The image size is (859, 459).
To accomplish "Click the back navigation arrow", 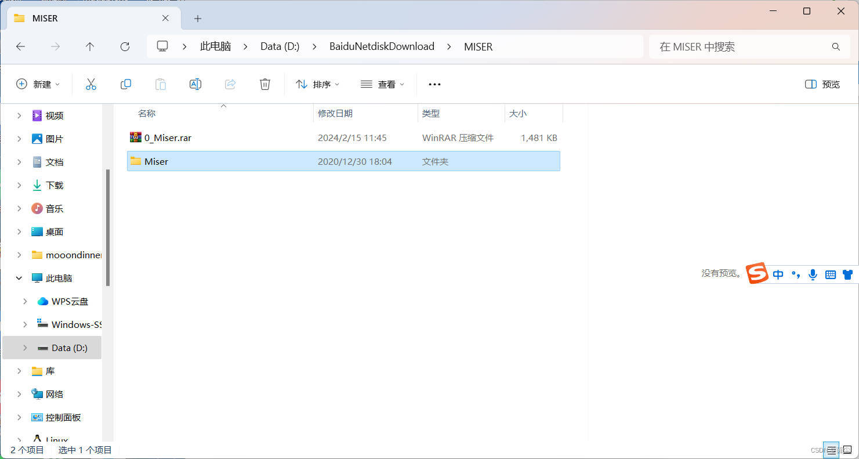I will (21, 46).
